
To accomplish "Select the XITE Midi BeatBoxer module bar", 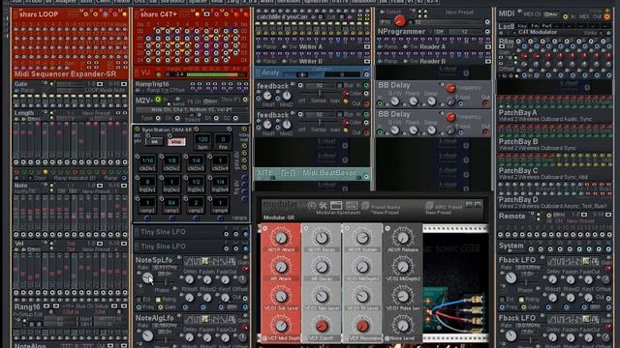I will [312, 174].
